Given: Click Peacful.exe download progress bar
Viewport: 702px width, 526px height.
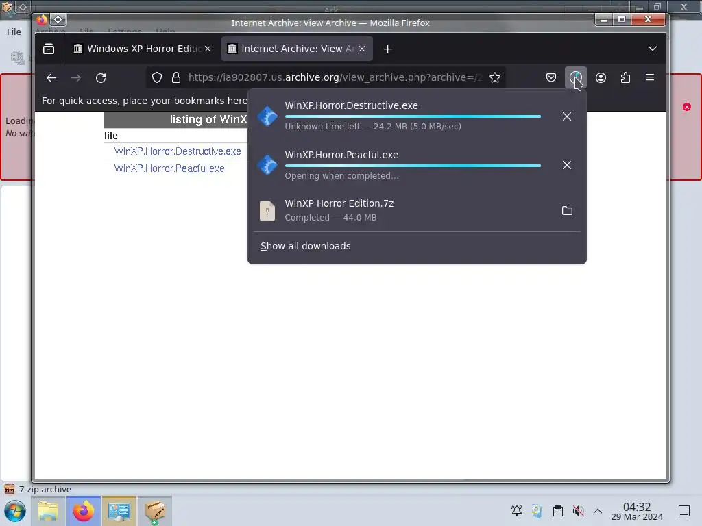Looking at the screenshot, I should coord(413,166).
